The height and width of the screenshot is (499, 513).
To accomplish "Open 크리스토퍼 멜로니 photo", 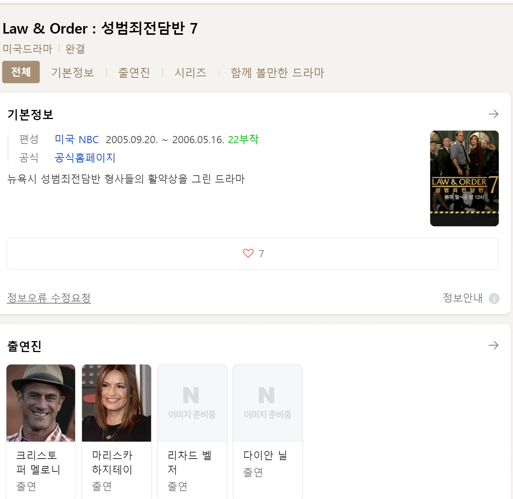I will [41, 403].
